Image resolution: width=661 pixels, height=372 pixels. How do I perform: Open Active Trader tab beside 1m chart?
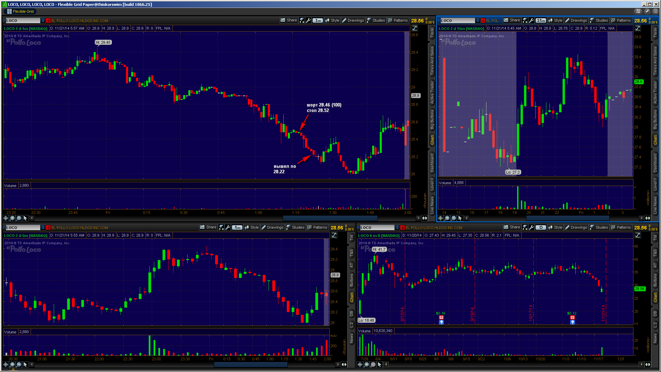(432, 92)
